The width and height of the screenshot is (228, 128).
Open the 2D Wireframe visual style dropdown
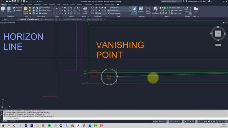119,8
